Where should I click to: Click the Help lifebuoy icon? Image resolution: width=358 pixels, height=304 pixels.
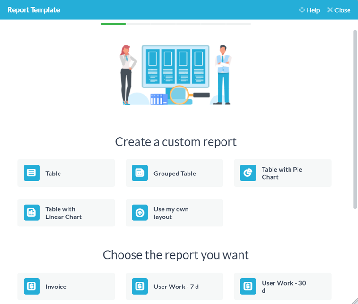[302, 10]
